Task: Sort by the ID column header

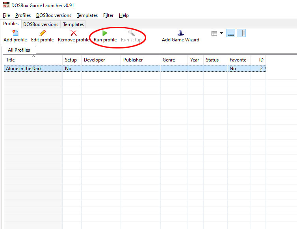Action: coord(258,60)
